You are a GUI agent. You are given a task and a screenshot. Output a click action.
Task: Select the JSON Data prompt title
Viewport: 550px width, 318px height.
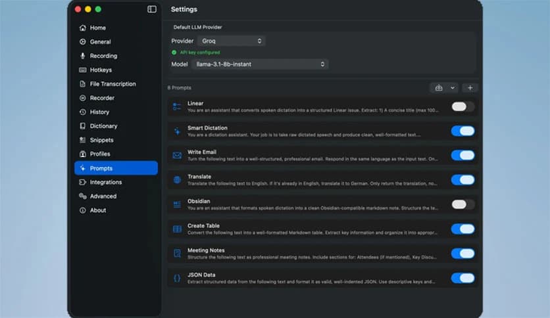click(x=201, y=275)
